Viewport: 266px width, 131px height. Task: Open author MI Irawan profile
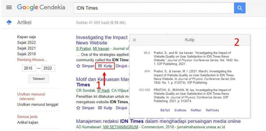[x=101, y=49]
